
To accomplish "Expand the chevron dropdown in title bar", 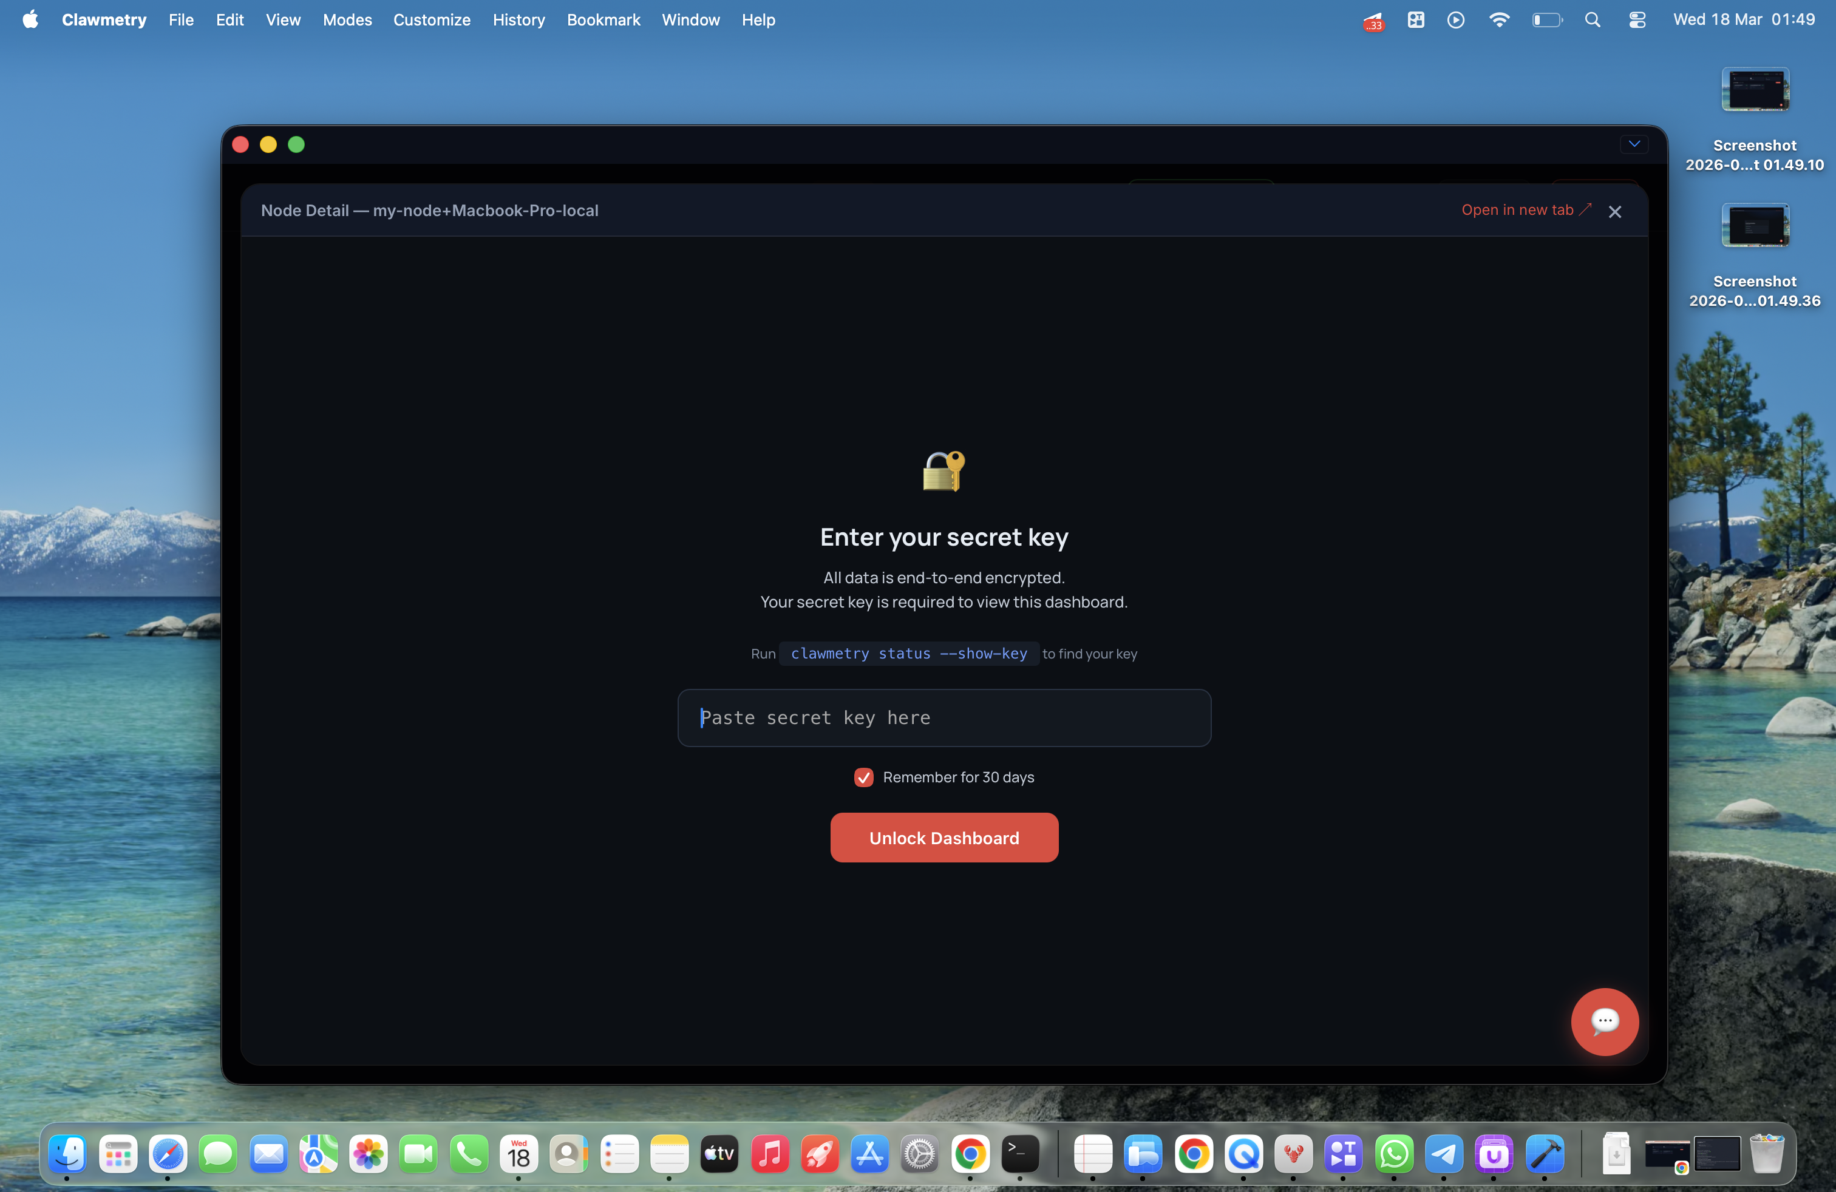I will (x=1634, y=144).
